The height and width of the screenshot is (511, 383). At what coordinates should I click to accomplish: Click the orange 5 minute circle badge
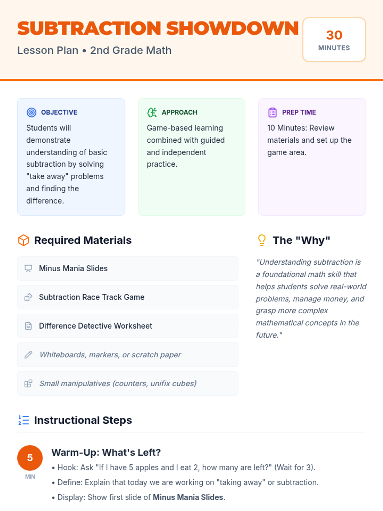pos(30,458)
